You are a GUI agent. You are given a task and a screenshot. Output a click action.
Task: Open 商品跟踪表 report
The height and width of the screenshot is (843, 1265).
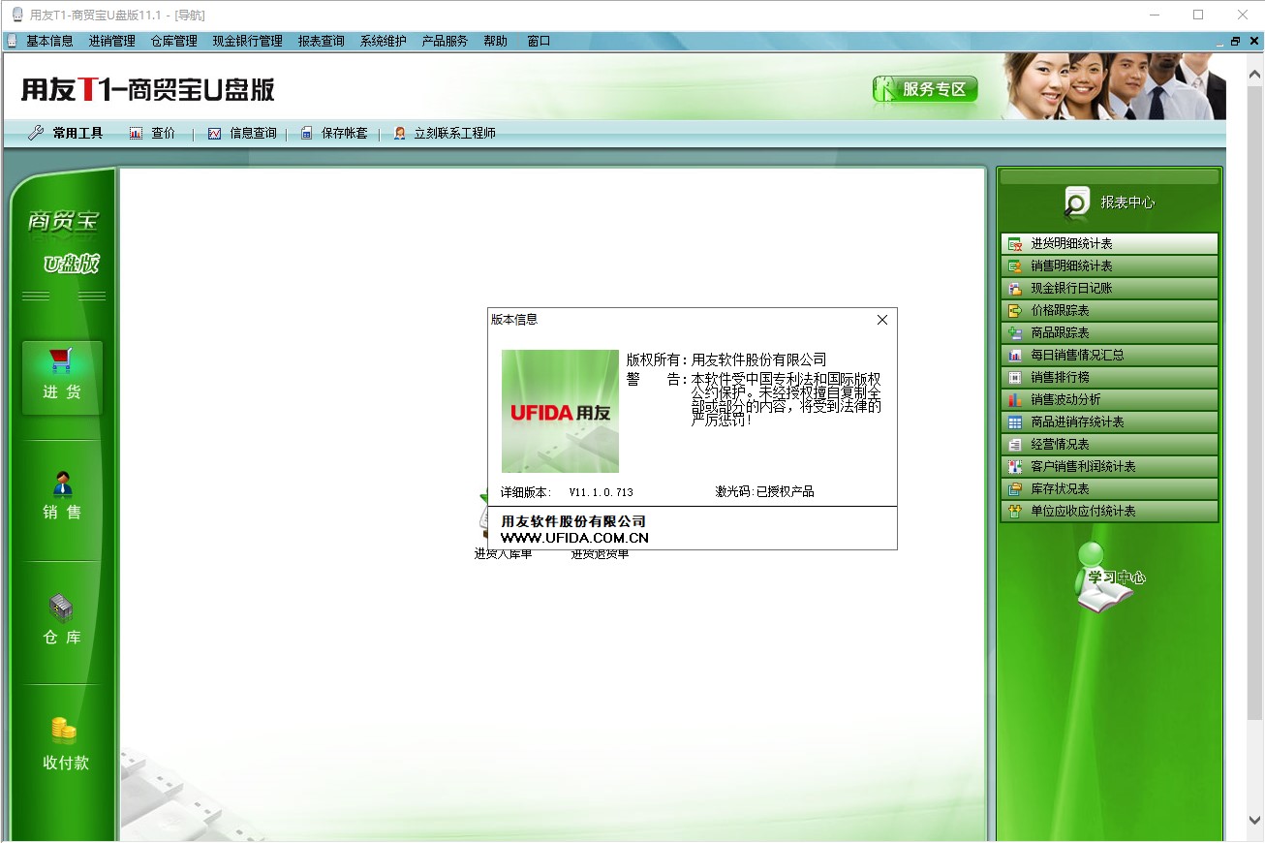1109,332
